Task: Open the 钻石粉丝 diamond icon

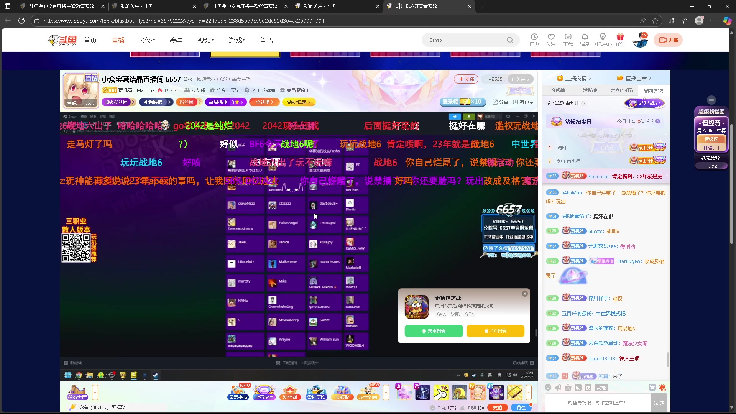Action: [264, 392]
